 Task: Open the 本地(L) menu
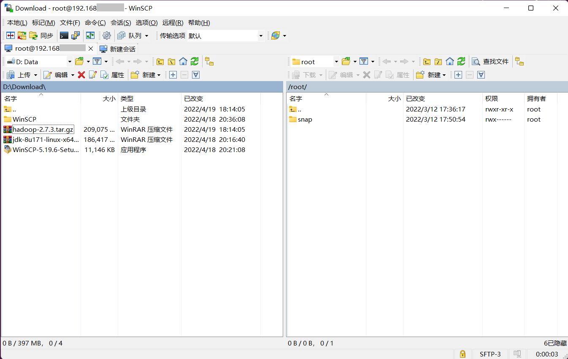pos(17,23)
